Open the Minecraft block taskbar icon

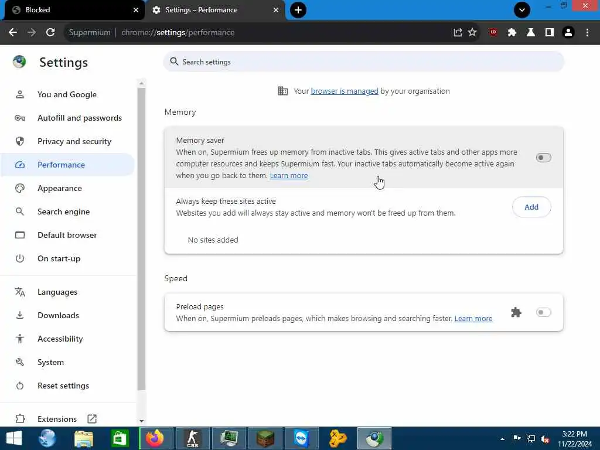click(265, 438)
